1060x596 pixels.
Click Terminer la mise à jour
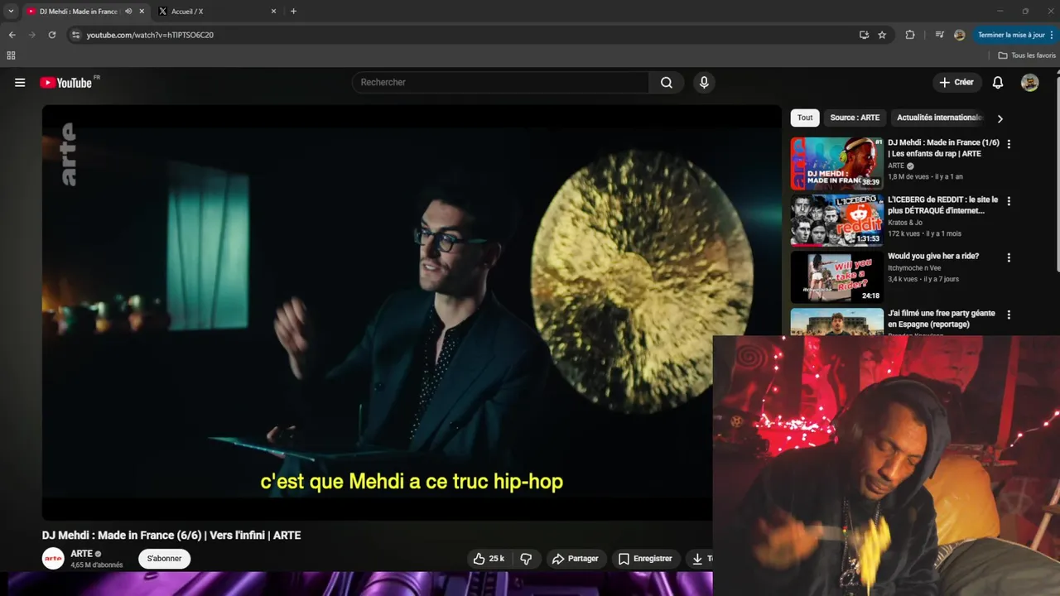pyautogui.click(x=1011, y=35)
